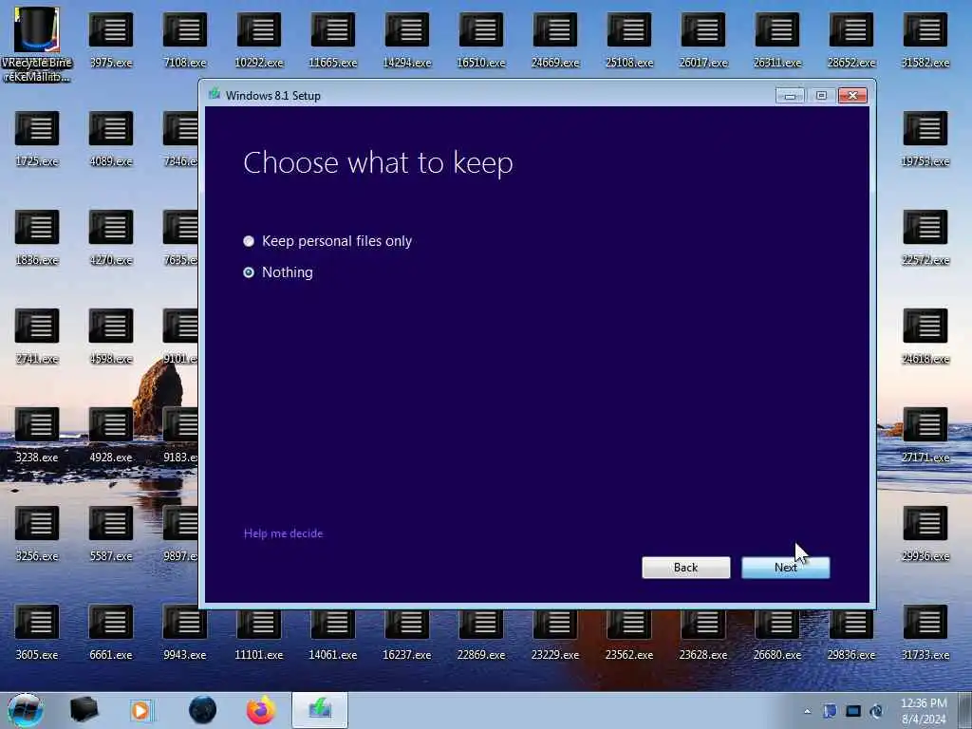Select the 26017.exe desktop icon
Image resolution: width=972 pixels, height=729 pixels.
703,40
